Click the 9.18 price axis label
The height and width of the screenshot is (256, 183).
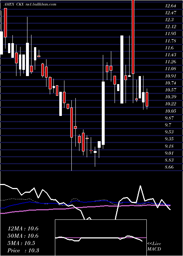pos(170,146)
